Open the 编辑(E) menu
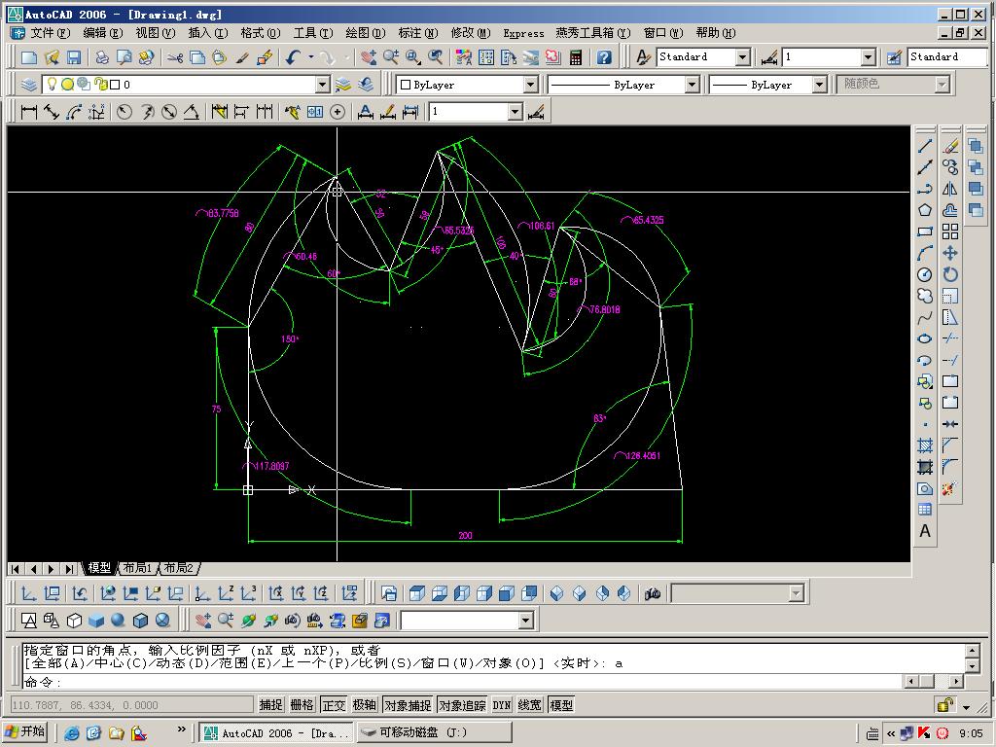 point(102,33)
